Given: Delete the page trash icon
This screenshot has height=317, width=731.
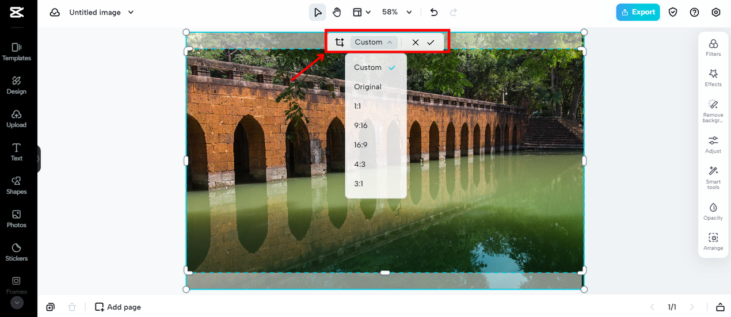Looking at the screenshot, I should coord(72,307).
